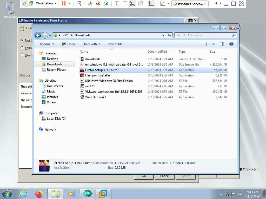The width and height of the screenshot is (266, 199).
Task: Sort by Size column header
Action: 218,52
